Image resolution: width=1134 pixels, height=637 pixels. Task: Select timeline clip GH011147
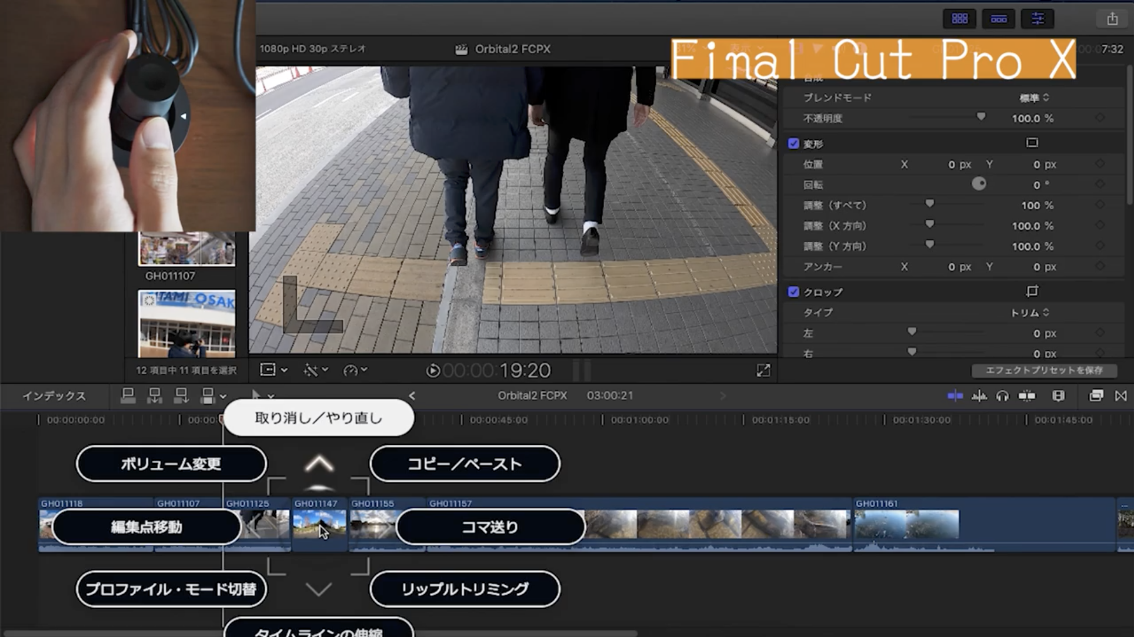(x=320, y=525)
